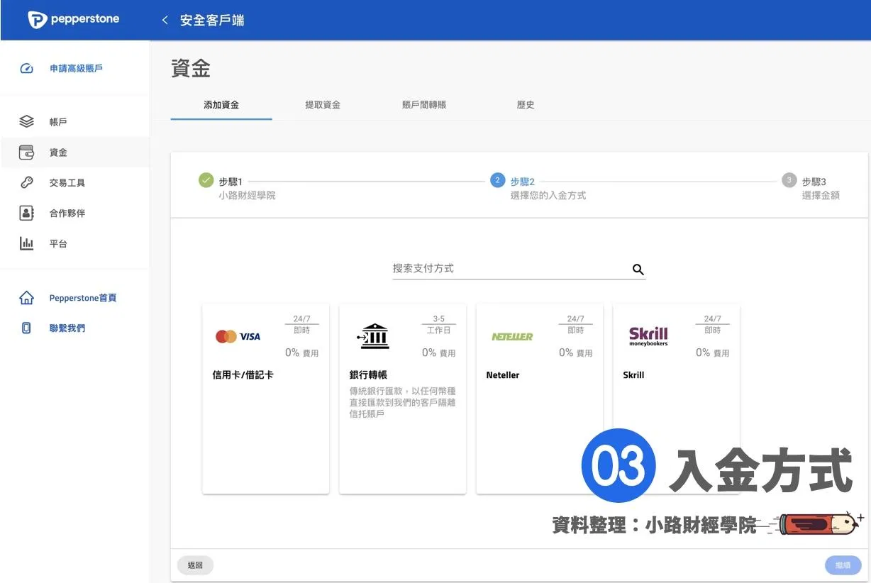
Task: Click the green checkmark of 步驟1
Action: (206, 180)
